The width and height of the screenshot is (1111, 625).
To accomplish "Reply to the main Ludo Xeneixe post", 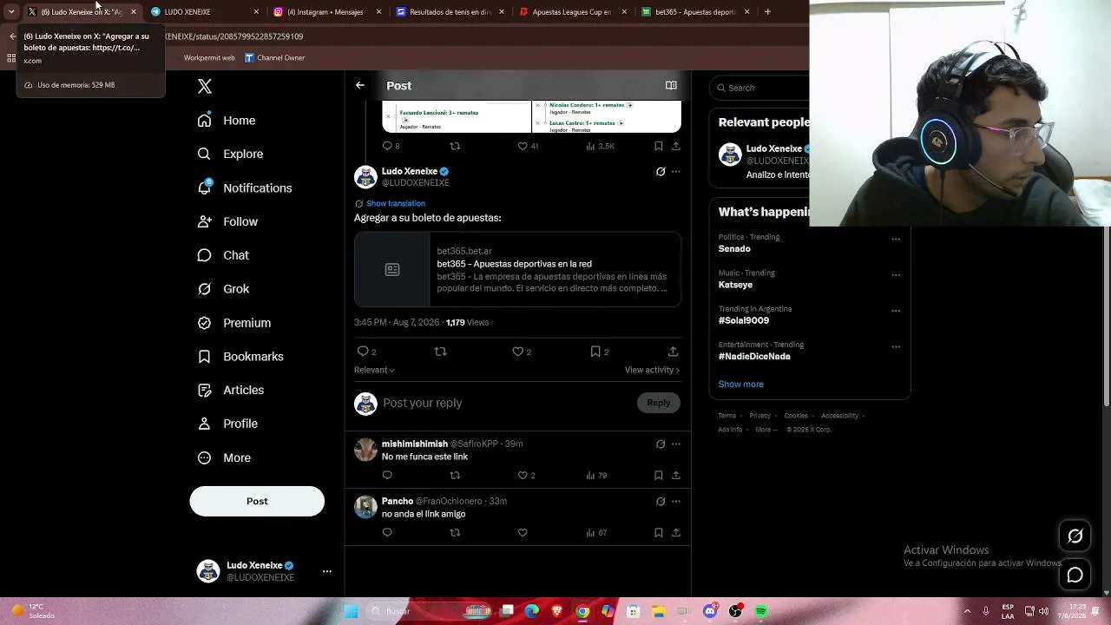I will [363, 352].
